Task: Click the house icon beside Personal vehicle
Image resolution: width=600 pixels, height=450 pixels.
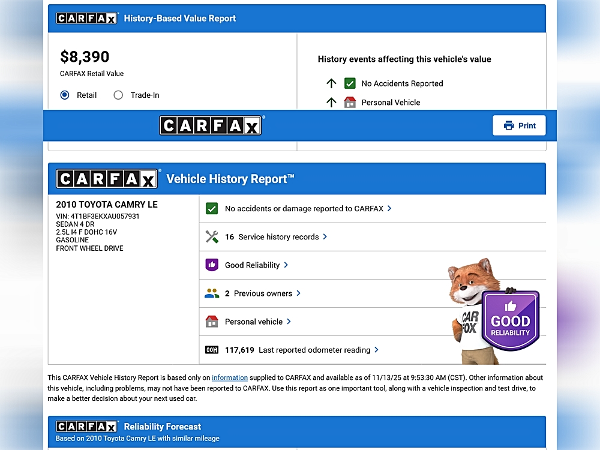Action: [212, 322]
